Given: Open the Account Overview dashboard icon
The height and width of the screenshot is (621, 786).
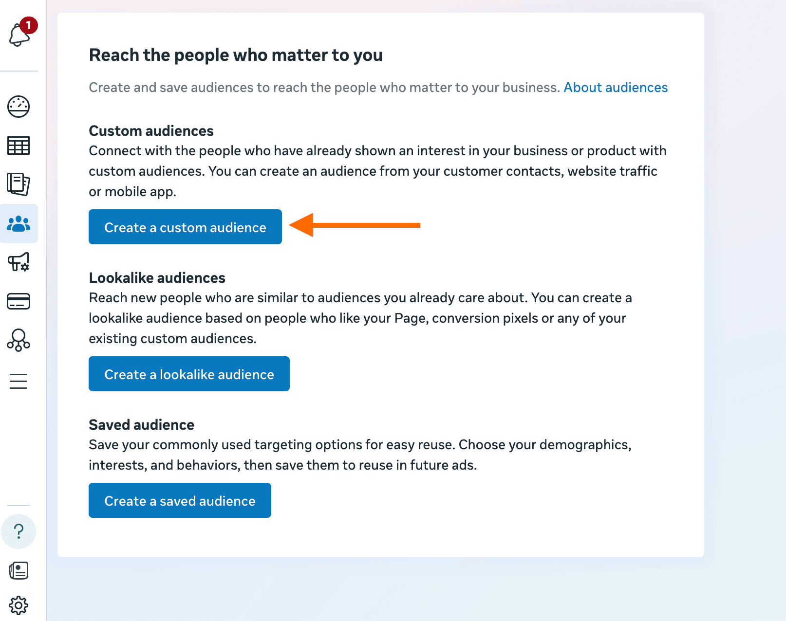Looking at the screenshot, I should pos(19,107).
